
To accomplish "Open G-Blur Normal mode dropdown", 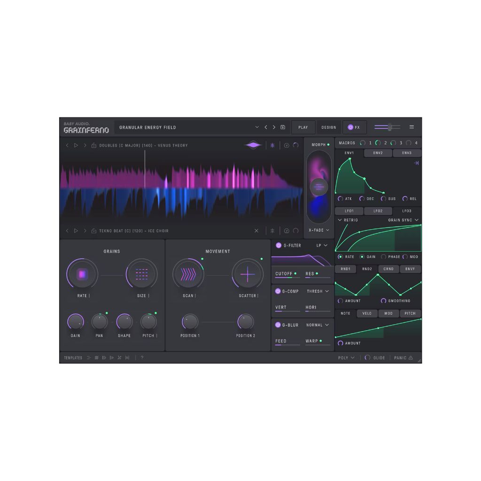I will pyautogui.click(x=318, y=325).
